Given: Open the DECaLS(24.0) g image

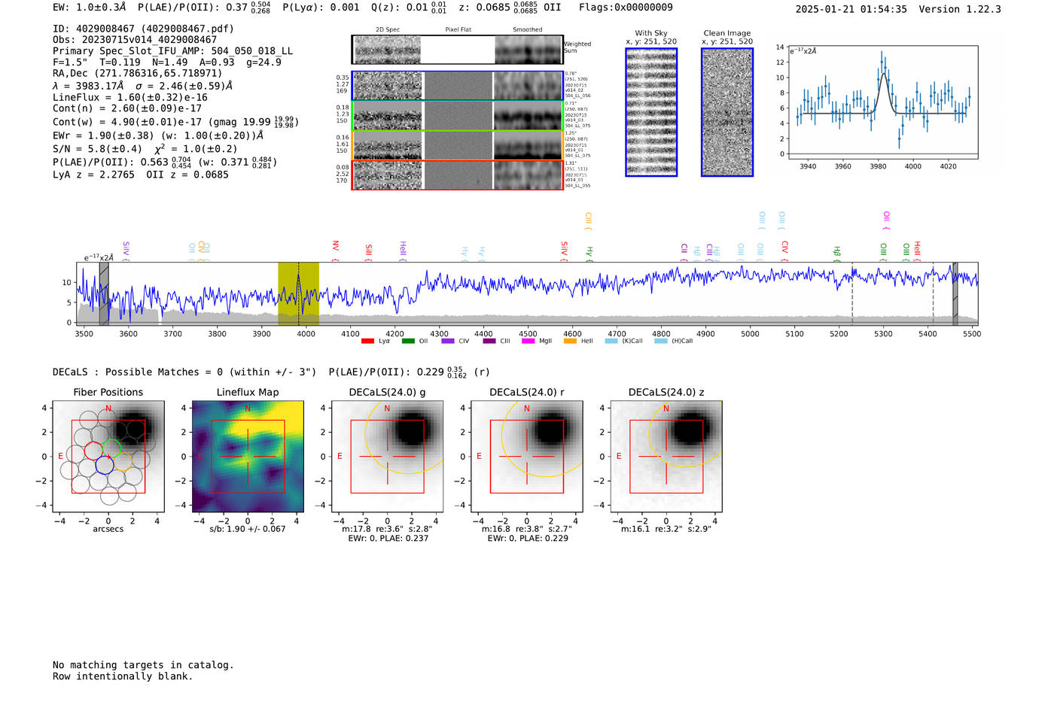Looking at the screenshot, I should pos(388,457).
